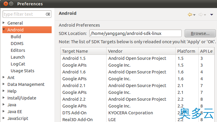Open the back history dropdown arrow

pos(194,15)
